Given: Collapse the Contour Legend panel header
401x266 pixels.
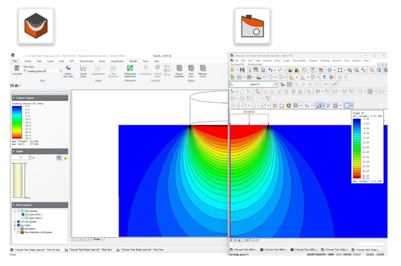Looking at the screenshot, I should point(40,98).
